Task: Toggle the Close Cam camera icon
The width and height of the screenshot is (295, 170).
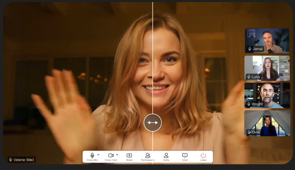Action: [x=111, y=156]
